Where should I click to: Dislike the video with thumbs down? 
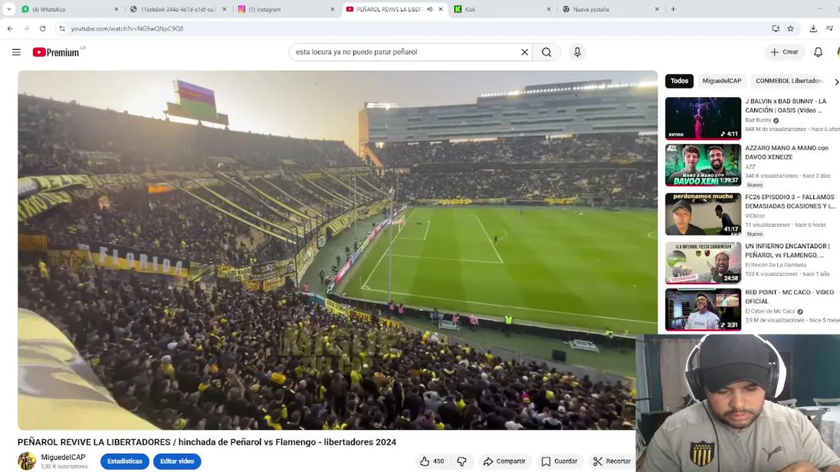[x=462, y=462]
